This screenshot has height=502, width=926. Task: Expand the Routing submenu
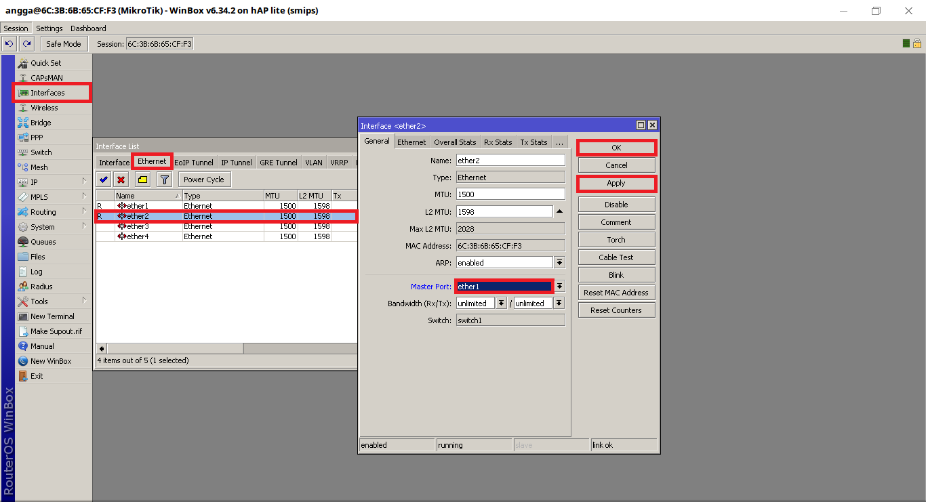(x=53, y=212)
